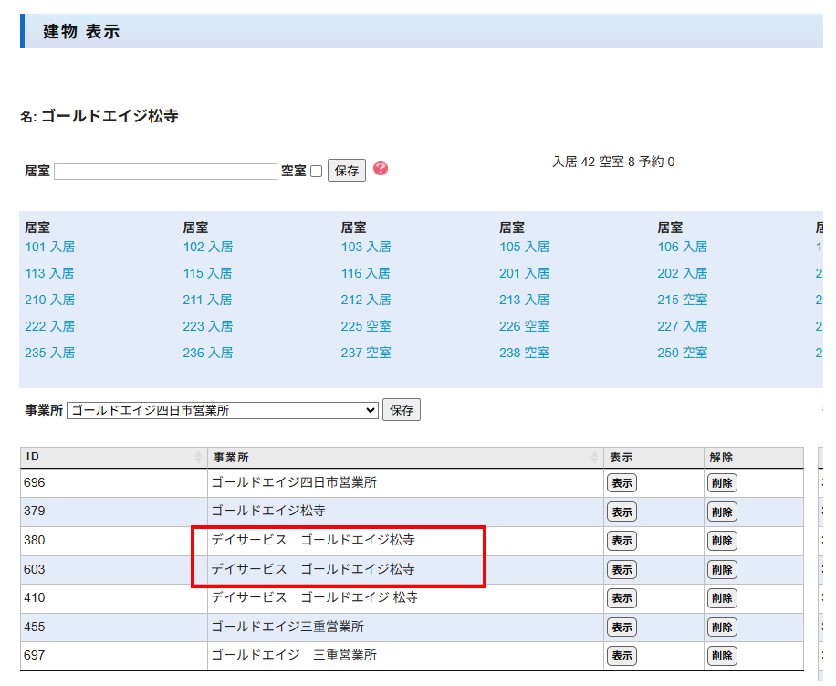836x686 pixels.
Task: Click 削除 button for ID 697
Action: coord(722,656)
